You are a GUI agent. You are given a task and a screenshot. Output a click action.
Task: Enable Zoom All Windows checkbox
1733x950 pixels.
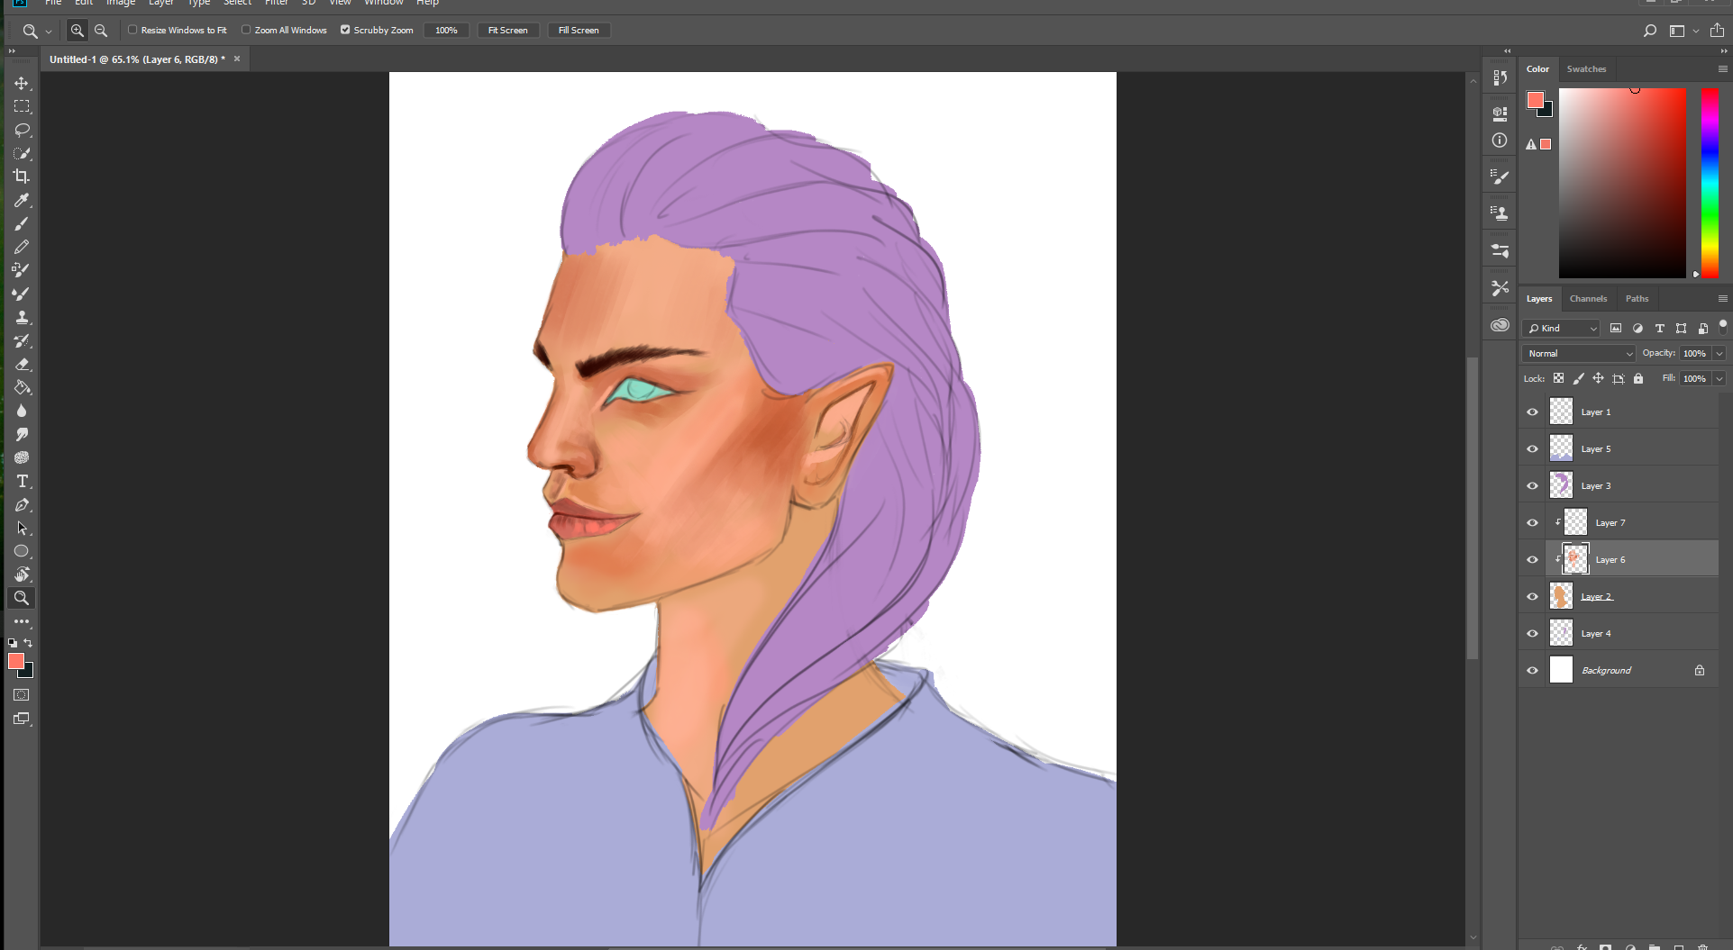coord(246,30)
